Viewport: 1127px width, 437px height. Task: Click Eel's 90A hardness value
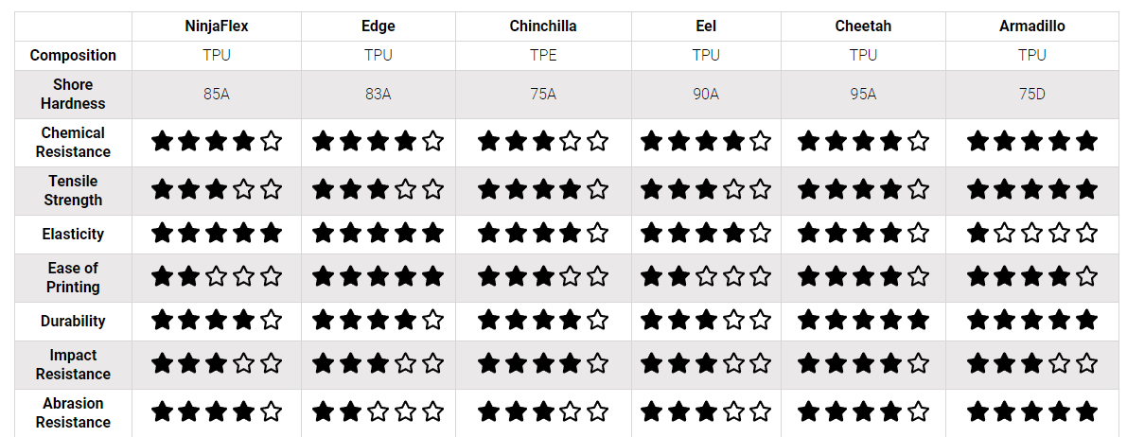pos(705,95)
